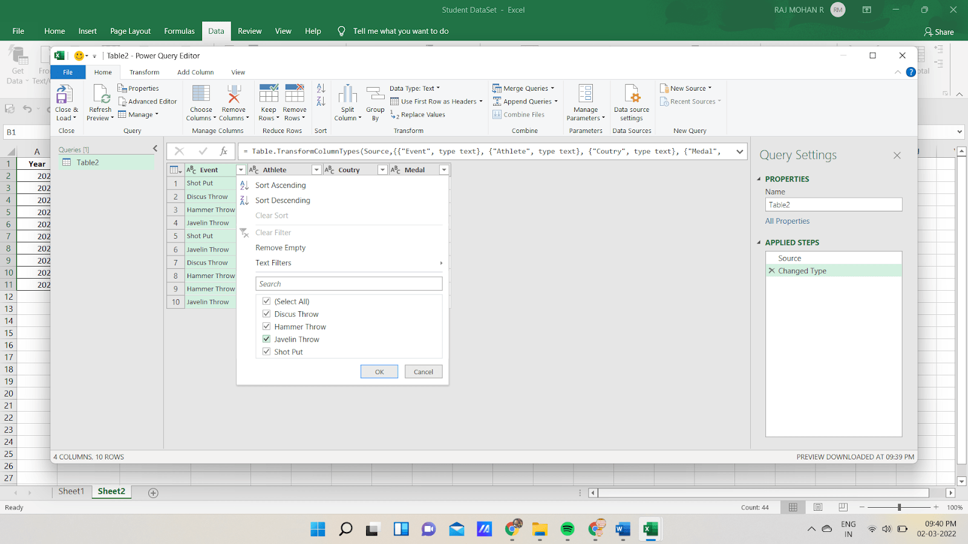Switch to the Transform ribbon tab
This screenshot has height=544, width=968.
[143, 71]
